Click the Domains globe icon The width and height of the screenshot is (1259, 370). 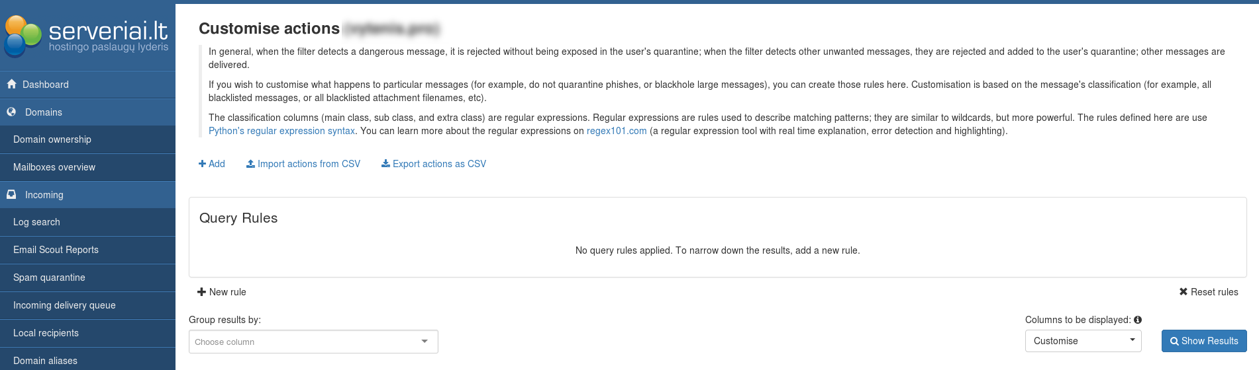tap(11, 112)
